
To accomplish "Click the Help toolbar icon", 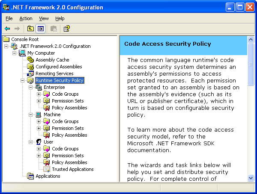I will [67, 29].
